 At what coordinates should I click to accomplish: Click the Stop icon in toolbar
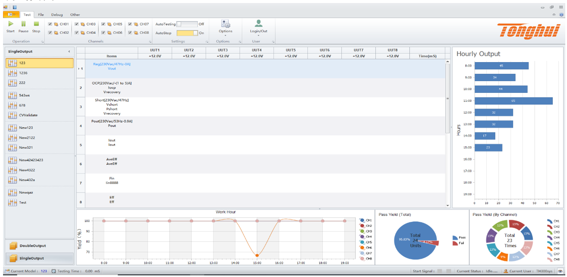(36, 24)
